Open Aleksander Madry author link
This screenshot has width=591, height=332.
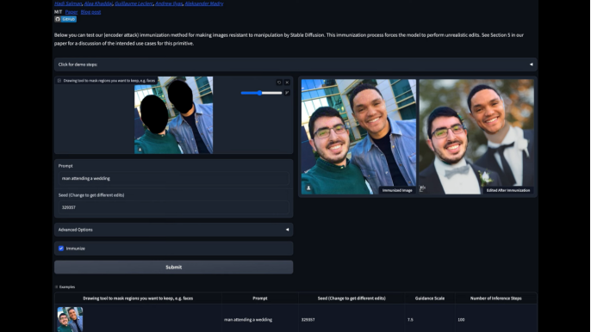[204, 3]
